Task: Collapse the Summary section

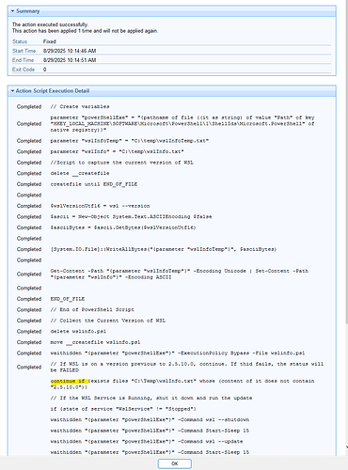Action: (12, 11)
